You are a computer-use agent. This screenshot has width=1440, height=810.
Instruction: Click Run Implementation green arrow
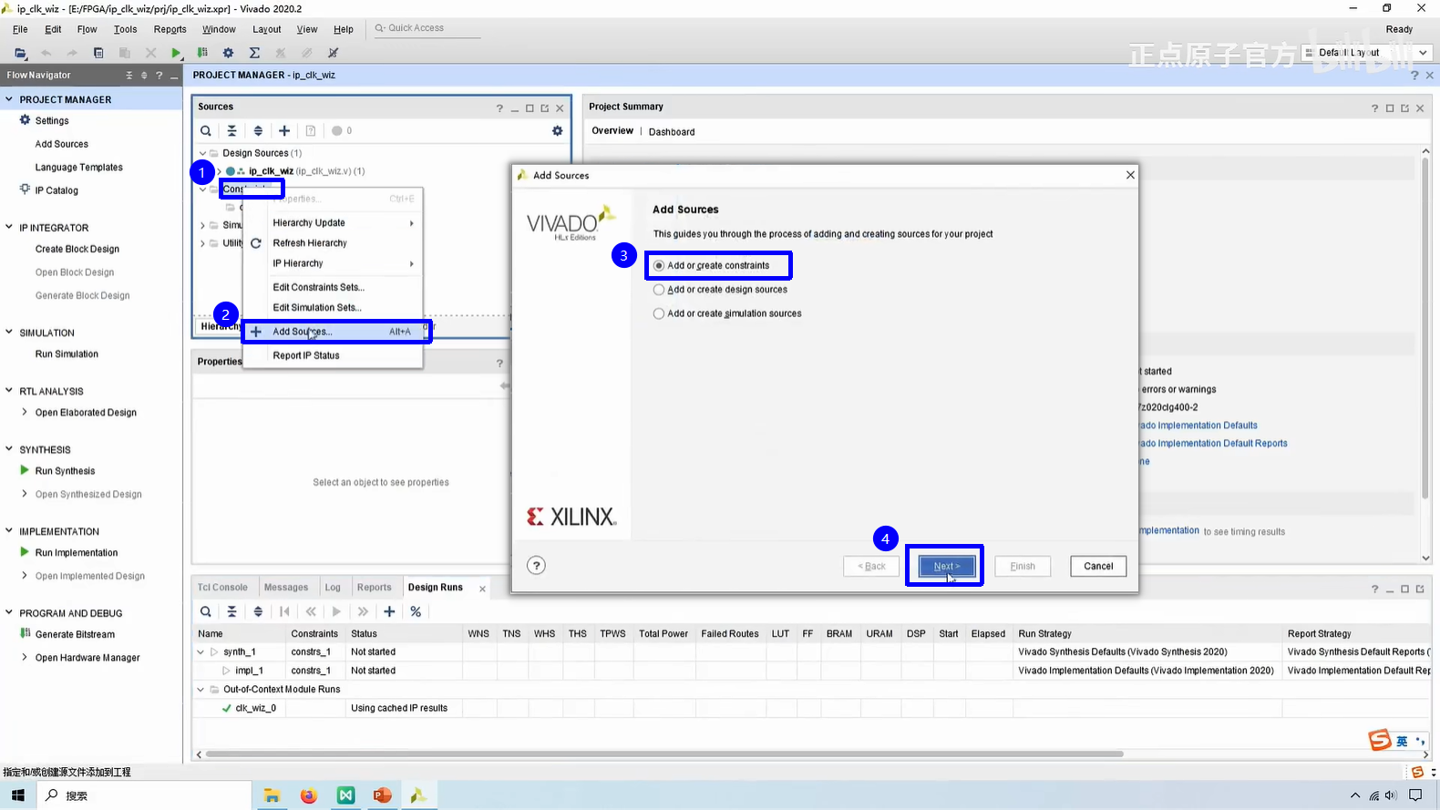tap(25, 552)
